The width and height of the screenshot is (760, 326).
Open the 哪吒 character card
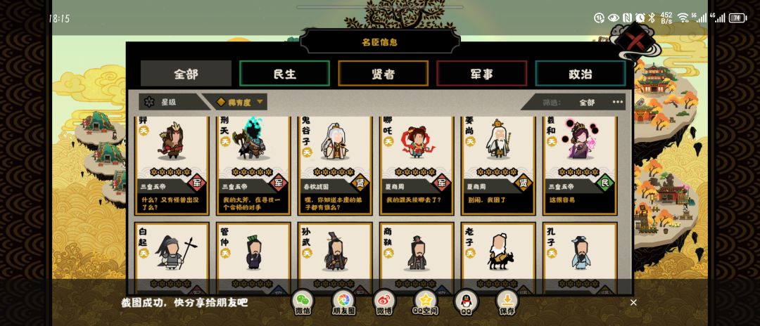pos(417,166)
